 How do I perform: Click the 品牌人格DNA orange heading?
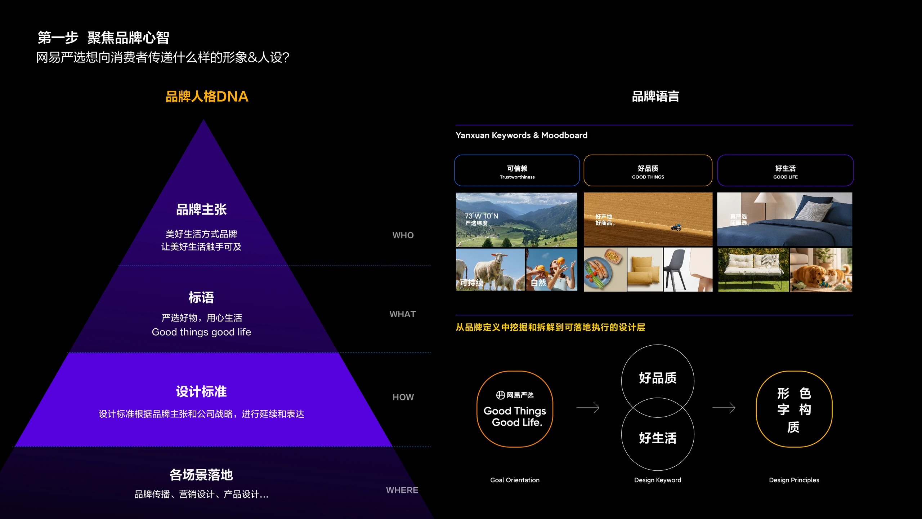pos(207,97)
